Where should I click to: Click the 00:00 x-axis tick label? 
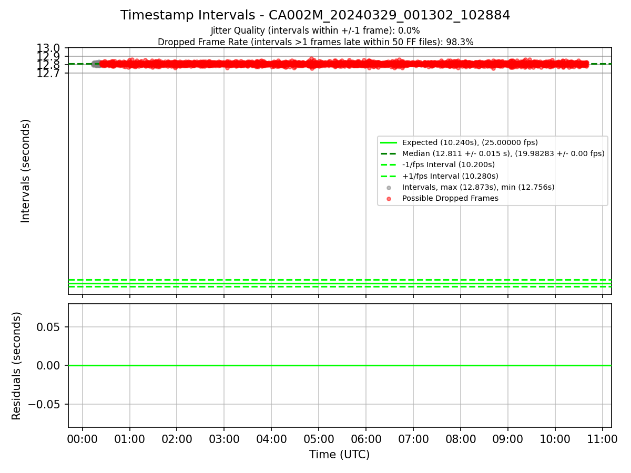pos(83,439)
